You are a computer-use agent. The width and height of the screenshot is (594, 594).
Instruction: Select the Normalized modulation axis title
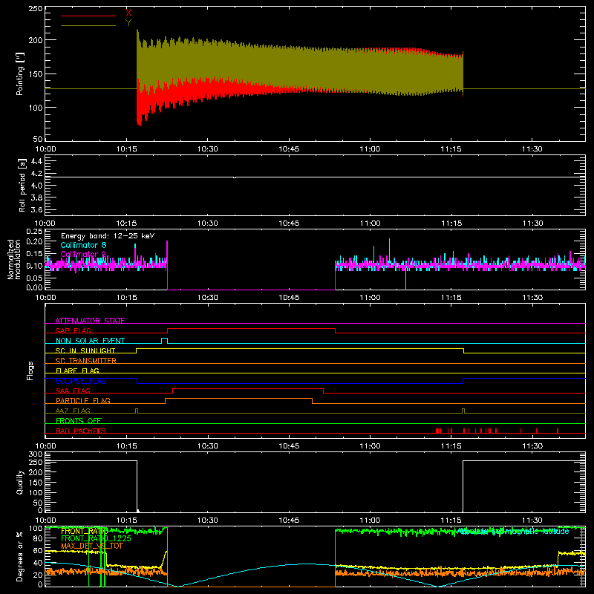click(14, 259)
